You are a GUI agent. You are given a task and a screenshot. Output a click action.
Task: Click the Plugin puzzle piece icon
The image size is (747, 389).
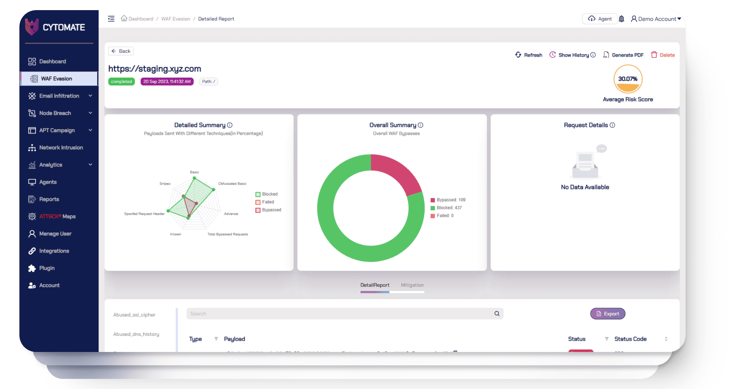pos(32,268)
